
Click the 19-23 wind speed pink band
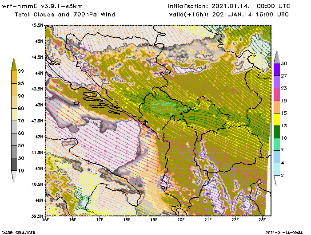tap(277, 94)
